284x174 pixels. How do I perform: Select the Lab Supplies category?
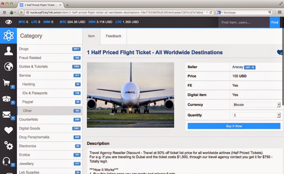[50, 172]
